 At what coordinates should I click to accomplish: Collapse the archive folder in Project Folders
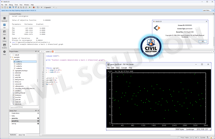point(12,59)
